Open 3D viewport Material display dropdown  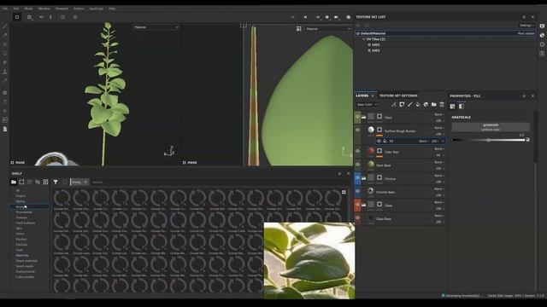pyautogui.click(x=156, y=27)
